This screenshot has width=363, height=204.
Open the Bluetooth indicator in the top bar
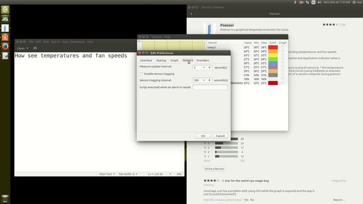(x=295, y=2)
